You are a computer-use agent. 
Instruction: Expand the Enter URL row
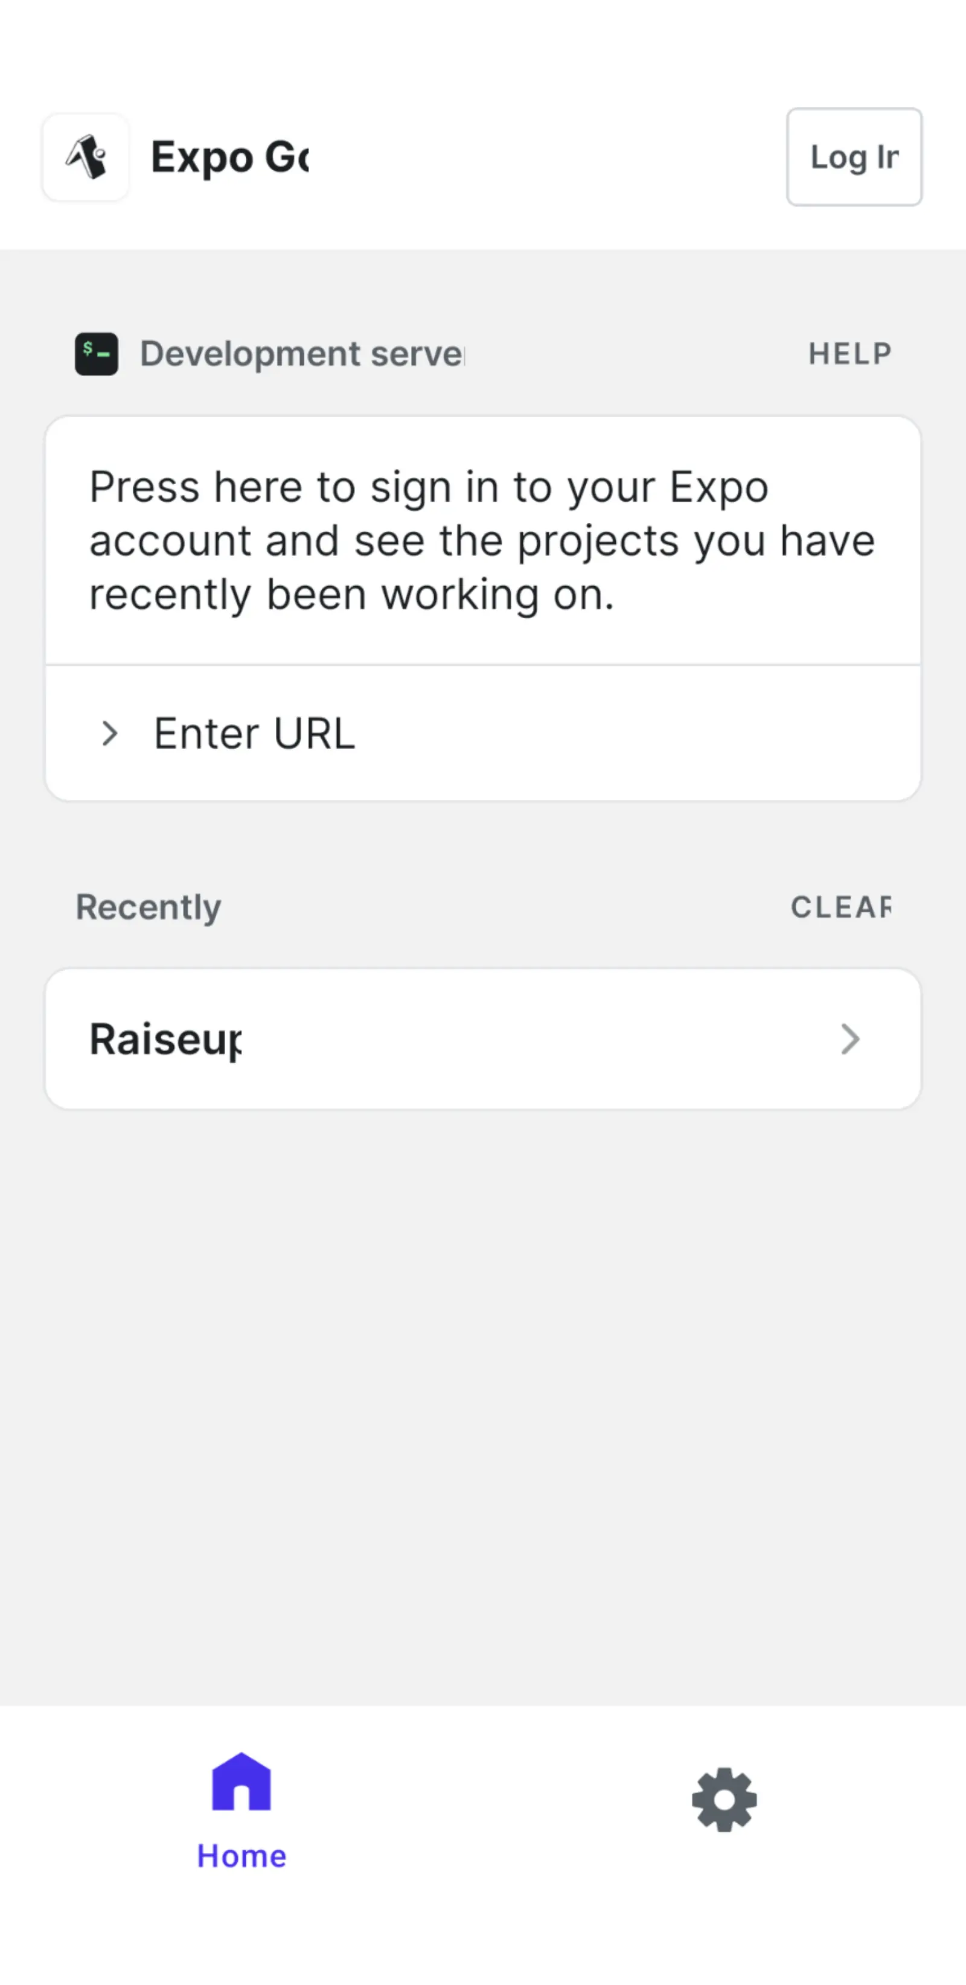tap(483, 733)
